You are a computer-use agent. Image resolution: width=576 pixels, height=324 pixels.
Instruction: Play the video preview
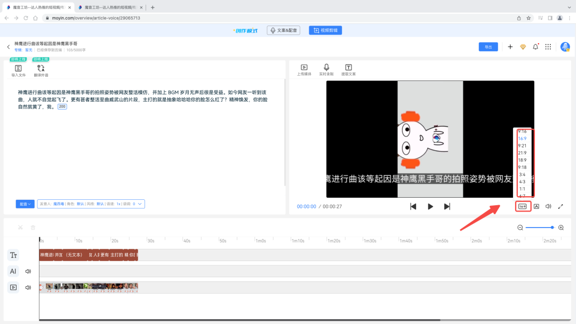coord(430,207)
